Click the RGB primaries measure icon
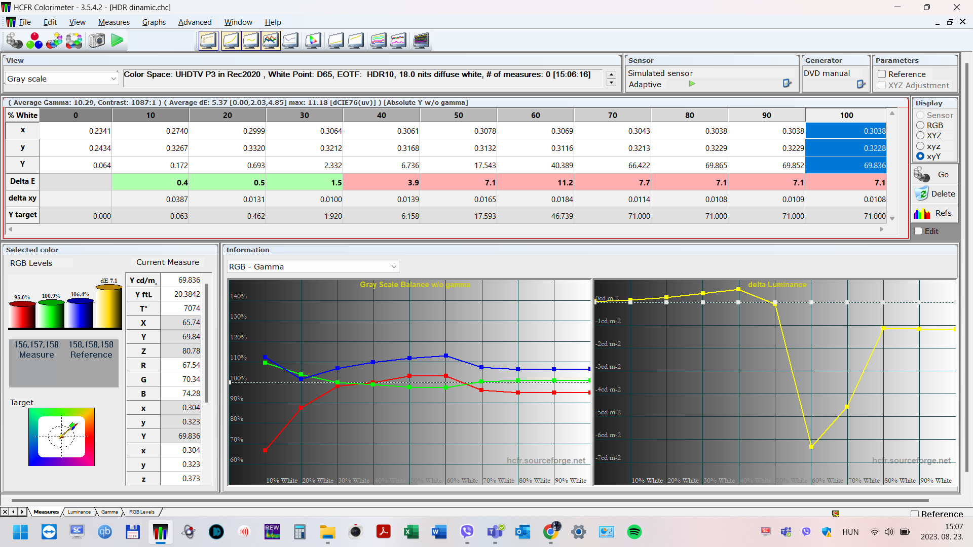The image size is (973, 547). point(34,41)
